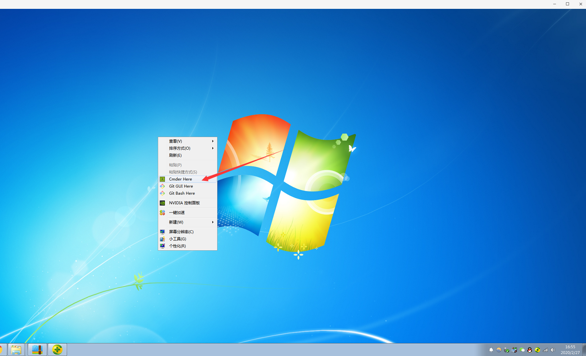Click the orange-blue round tray icon
The height and width of the screenshot is (356, 586).
499,350
